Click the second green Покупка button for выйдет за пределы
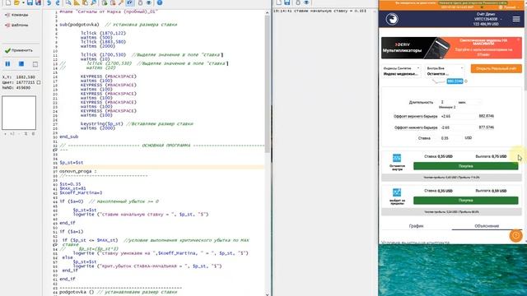 point(465,201)
